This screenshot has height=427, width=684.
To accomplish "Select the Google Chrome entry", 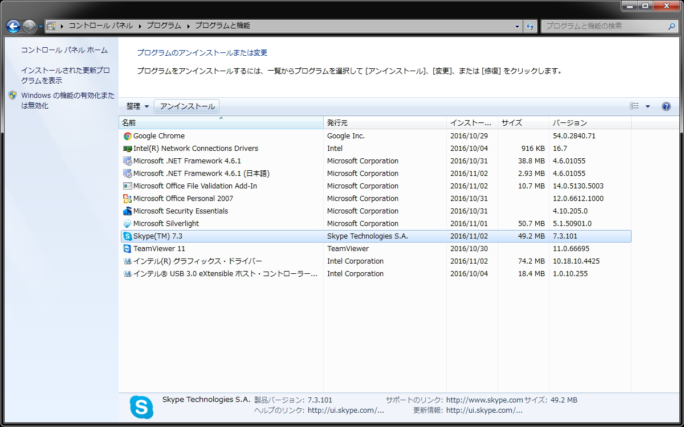I will pos(375,136).
